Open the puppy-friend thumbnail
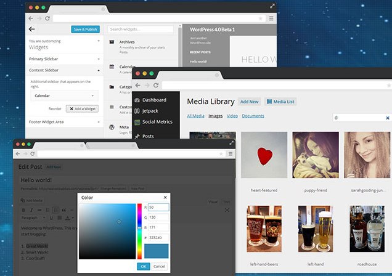 pos(316,155)
